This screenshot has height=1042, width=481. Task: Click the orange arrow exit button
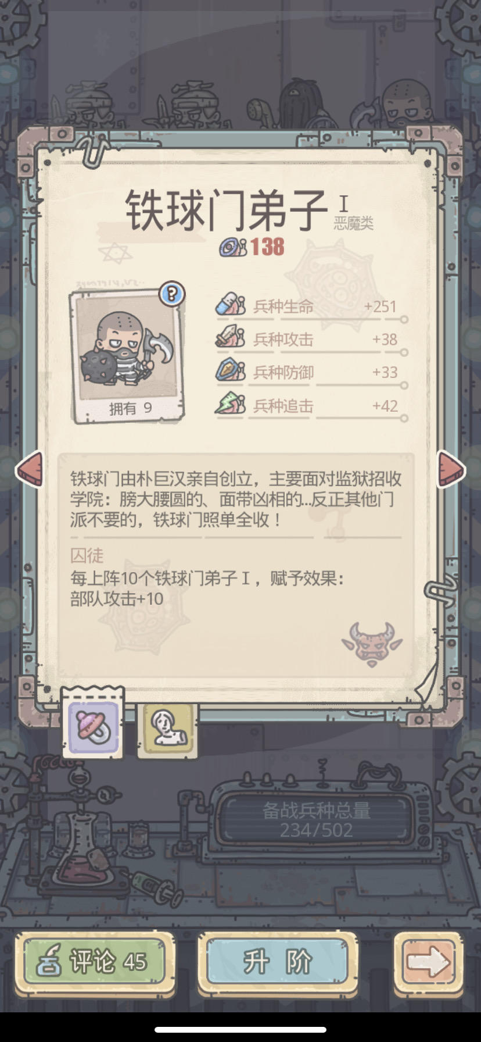point(429,962)
